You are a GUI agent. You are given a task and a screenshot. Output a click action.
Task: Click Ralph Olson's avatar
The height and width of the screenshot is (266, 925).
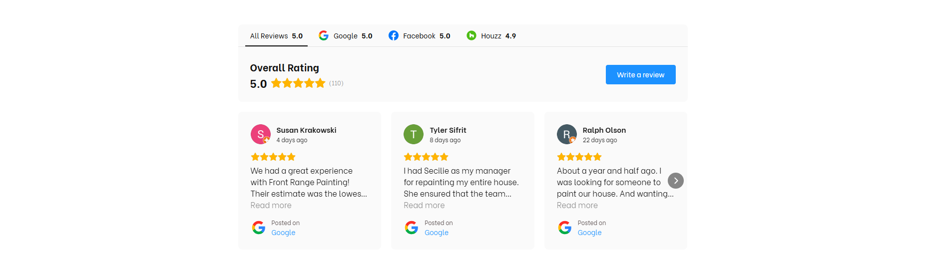567,134
